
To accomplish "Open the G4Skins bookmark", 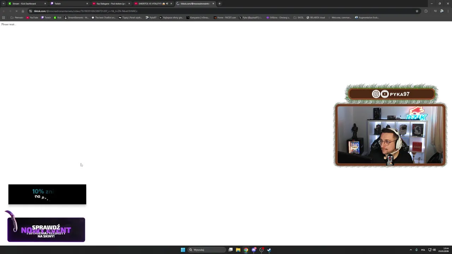I will click(278, 18).
